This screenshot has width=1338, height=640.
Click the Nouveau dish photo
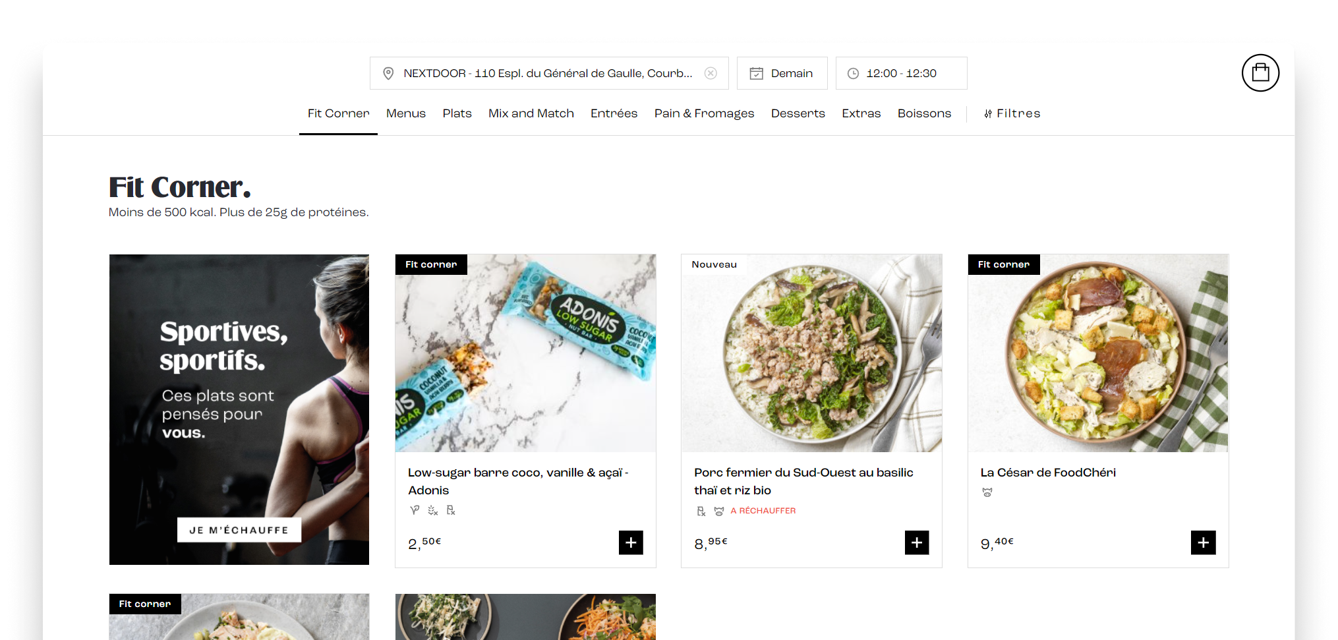[x=811, y=353]
